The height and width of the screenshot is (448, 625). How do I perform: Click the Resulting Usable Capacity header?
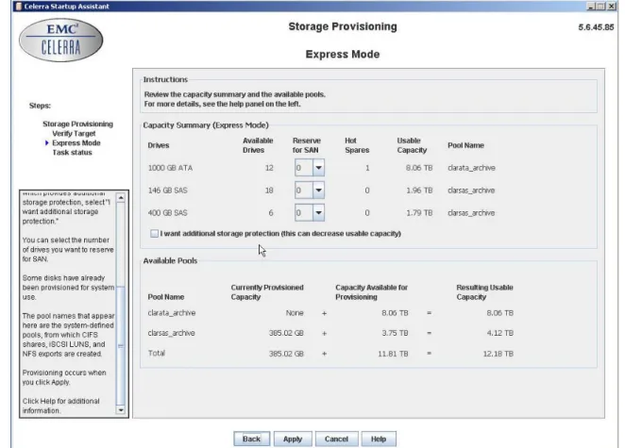[484, 292]
